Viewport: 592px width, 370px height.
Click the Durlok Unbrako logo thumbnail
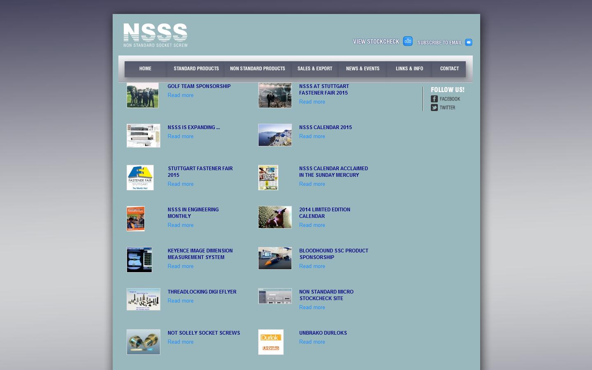(x=271, y=342)
